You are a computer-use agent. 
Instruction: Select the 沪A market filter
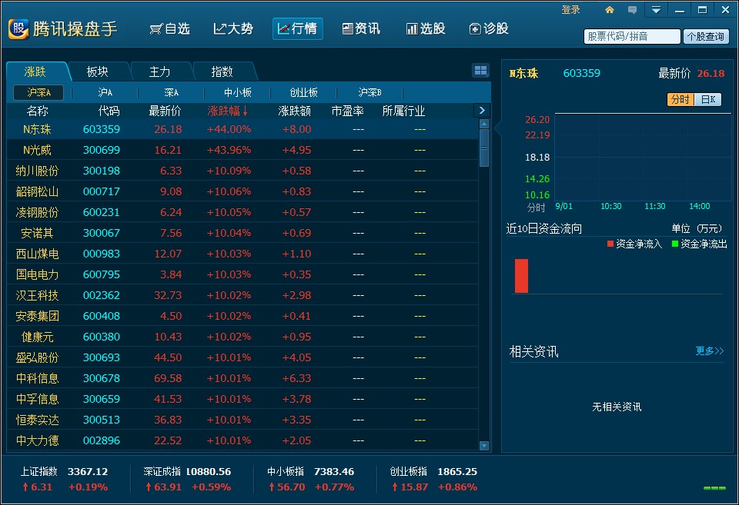(x=105, y=92)
